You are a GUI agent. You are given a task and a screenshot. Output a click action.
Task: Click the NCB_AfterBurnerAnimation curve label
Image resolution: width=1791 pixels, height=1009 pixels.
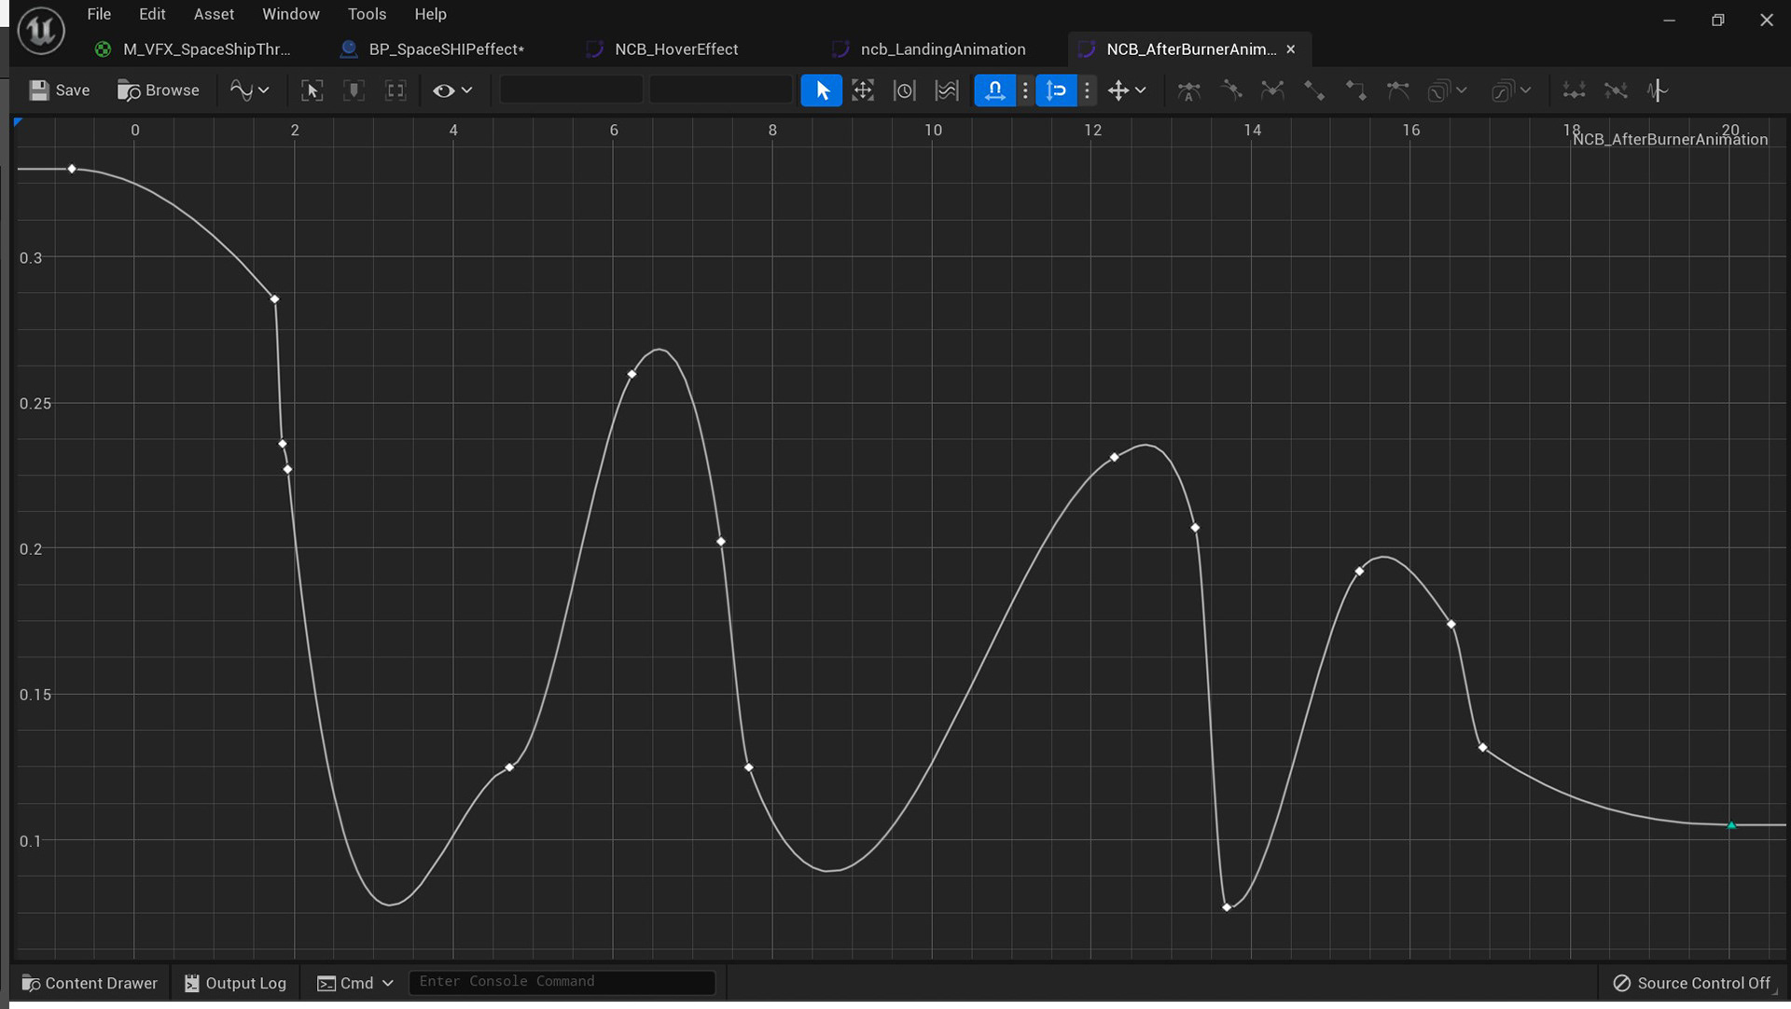(x=1670, y=140)
